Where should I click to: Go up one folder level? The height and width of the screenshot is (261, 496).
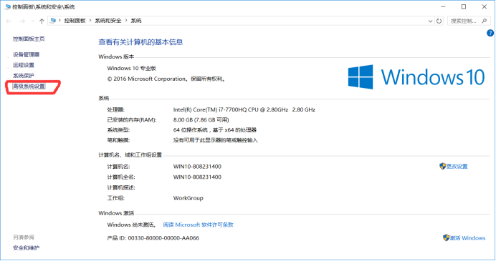(42, 21)
